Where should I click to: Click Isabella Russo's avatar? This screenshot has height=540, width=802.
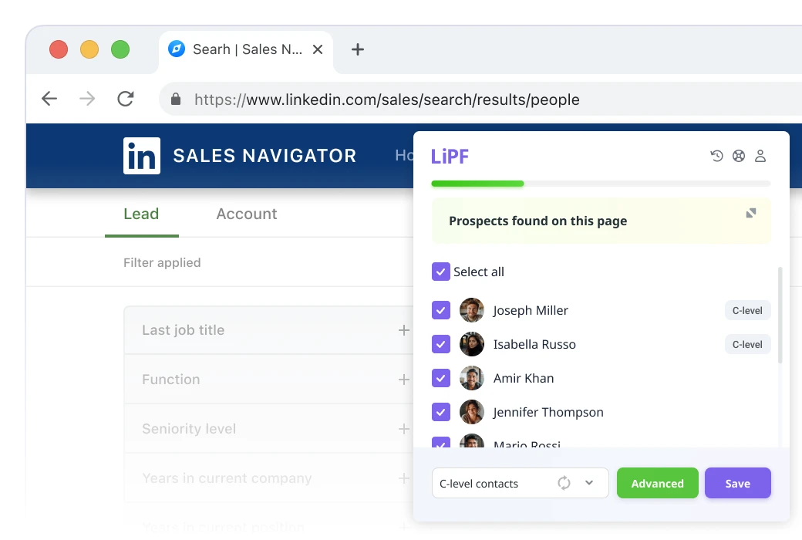click(x=472, y=344)
